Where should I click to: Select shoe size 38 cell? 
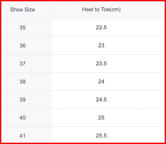(22, 82)
